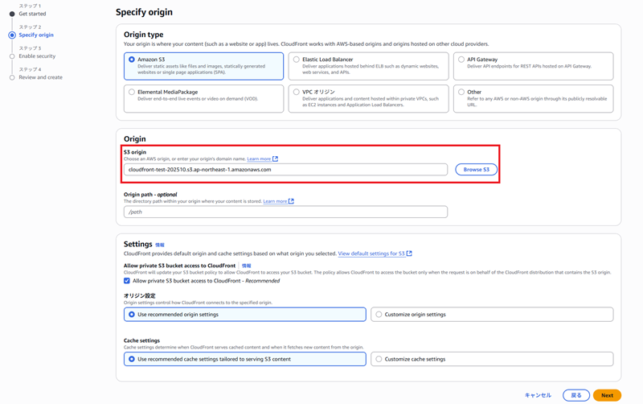
Task: Uncheck Allow private S3 bucket access
Action: (x=127, y=281)
